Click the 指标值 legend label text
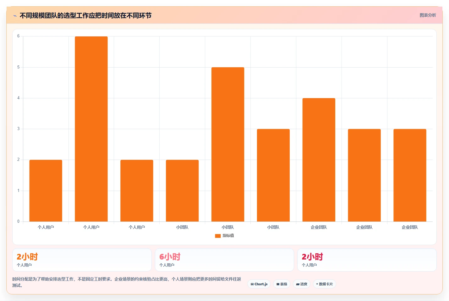This screenshot has height=301, width=449. [228, 236]
